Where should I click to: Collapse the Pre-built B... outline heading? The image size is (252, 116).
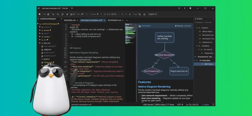coord(199,50)
